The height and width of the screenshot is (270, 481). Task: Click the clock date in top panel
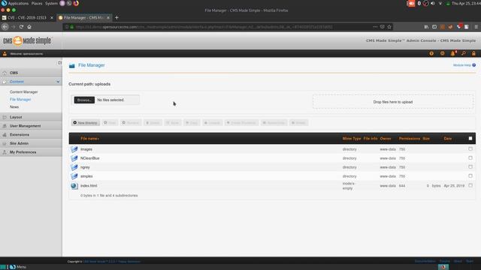point(466,3)
